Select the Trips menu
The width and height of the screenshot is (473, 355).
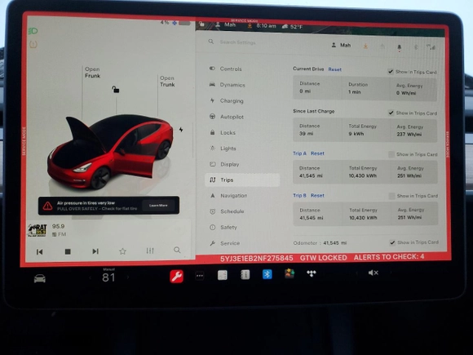tap(242, 180)
